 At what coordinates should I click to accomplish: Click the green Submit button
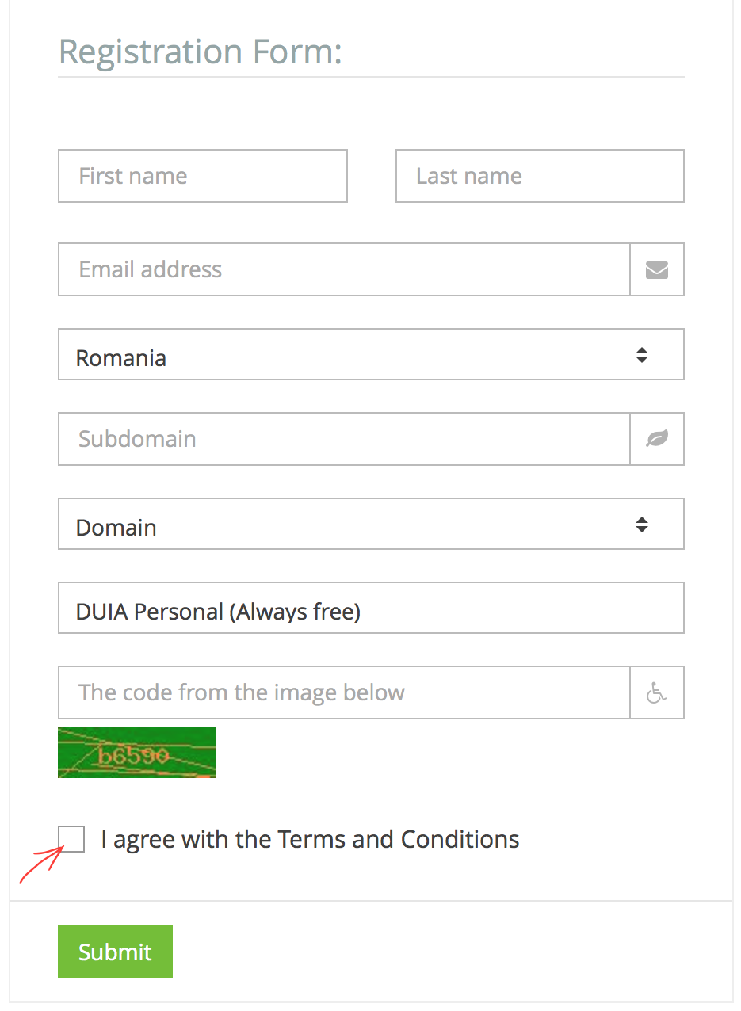(115, 952)
